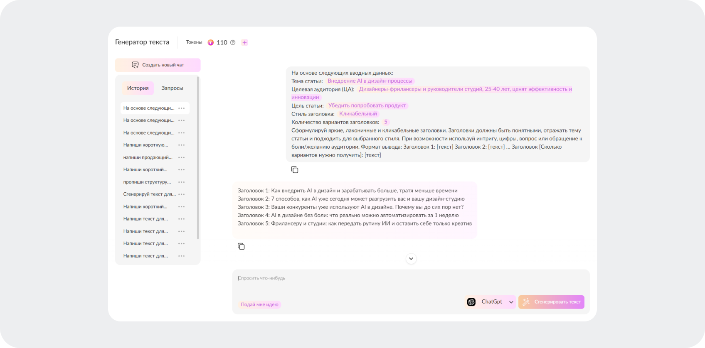Click the 'Заголовок 5' line in the response
705x348 pixels.
(x=355, y=223)
